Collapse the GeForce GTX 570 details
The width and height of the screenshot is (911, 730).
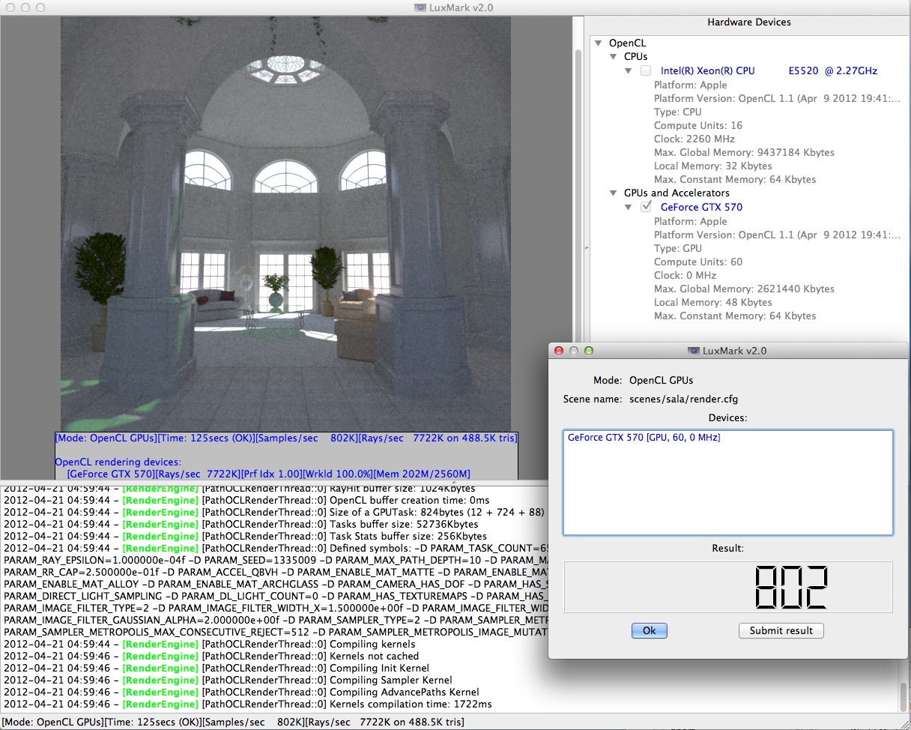(629, 207)
